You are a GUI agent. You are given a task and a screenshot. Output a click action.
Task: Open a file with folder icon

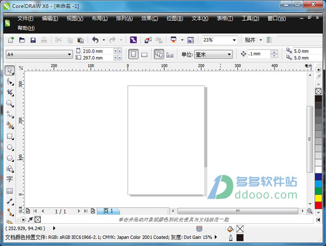click(22, 40)
